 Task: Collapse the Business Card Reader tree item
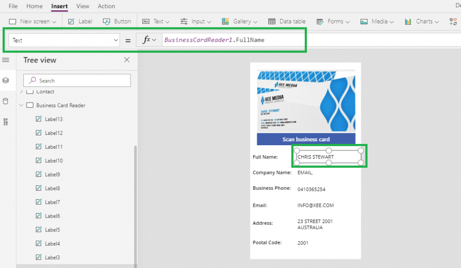21,105
